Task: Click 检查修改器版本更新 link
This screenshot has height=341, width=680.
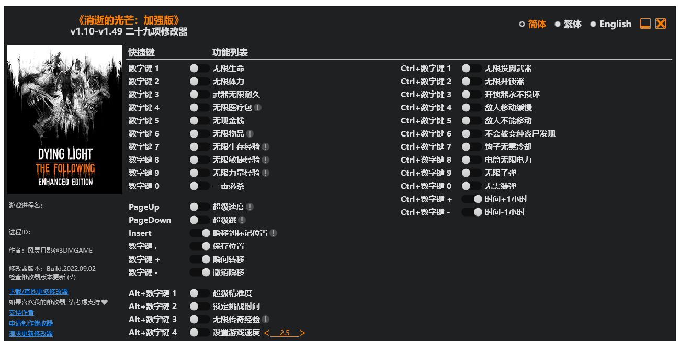Action: (x=42, y=277)
